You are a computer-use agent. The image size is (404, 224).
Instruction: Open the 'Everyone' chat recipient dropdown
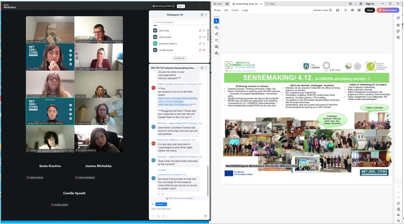[x=161, y=204]
